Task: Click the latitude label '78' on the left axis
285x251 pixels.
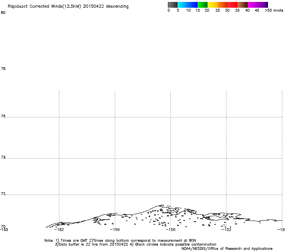Action: click(3, 68)
